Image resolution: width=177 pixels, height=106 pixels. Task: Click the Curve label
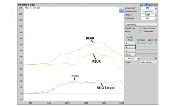point(127,62)
